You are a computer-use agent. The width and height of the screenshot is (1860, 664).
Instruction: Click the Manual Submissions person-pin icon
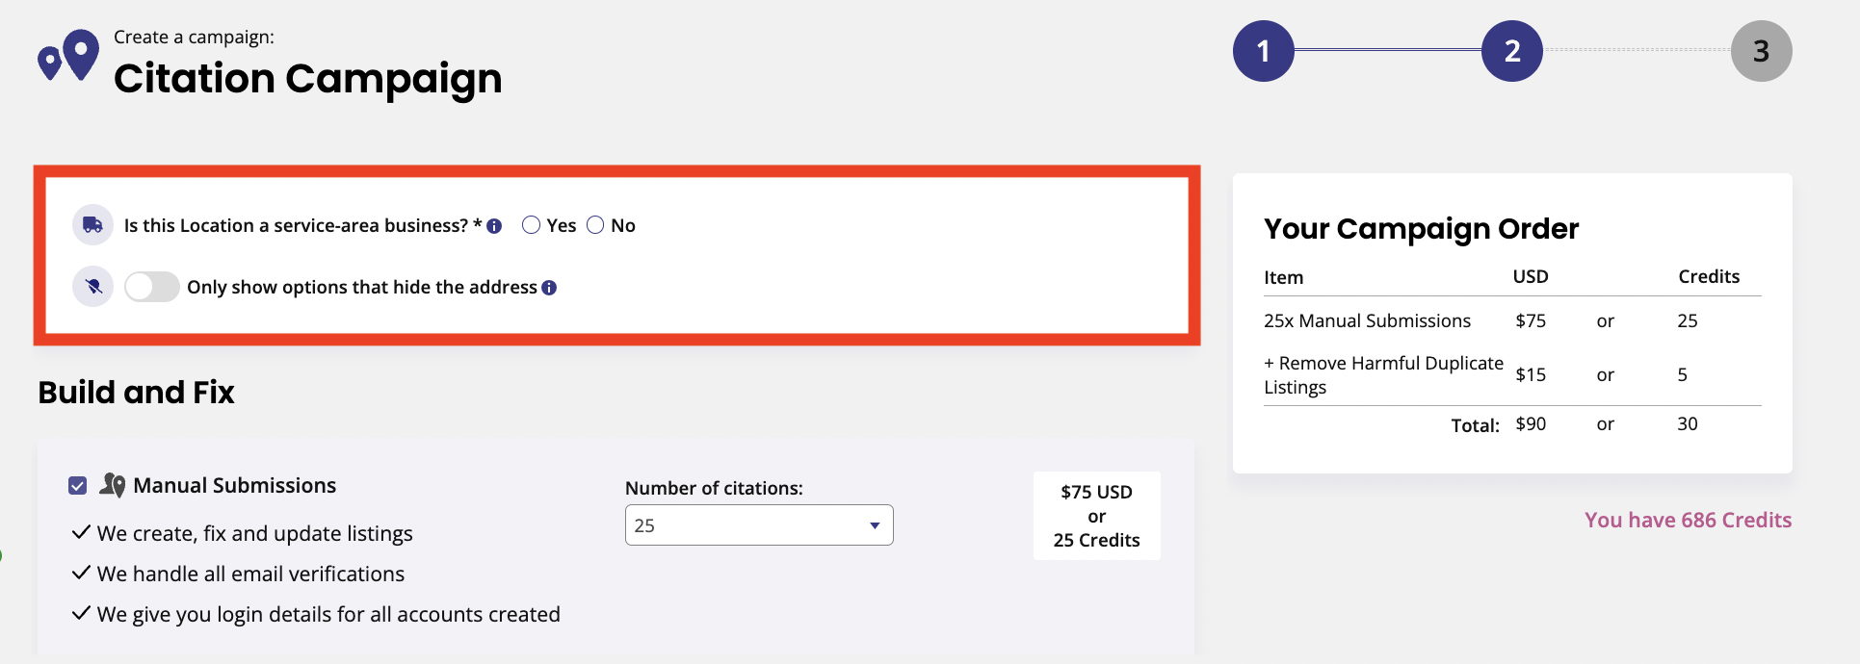[x=113, y=485]
